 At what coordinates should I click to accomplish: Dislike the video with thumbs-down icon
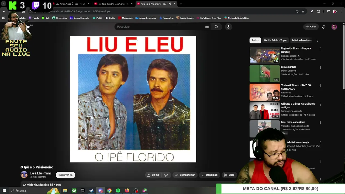[166, 175]
